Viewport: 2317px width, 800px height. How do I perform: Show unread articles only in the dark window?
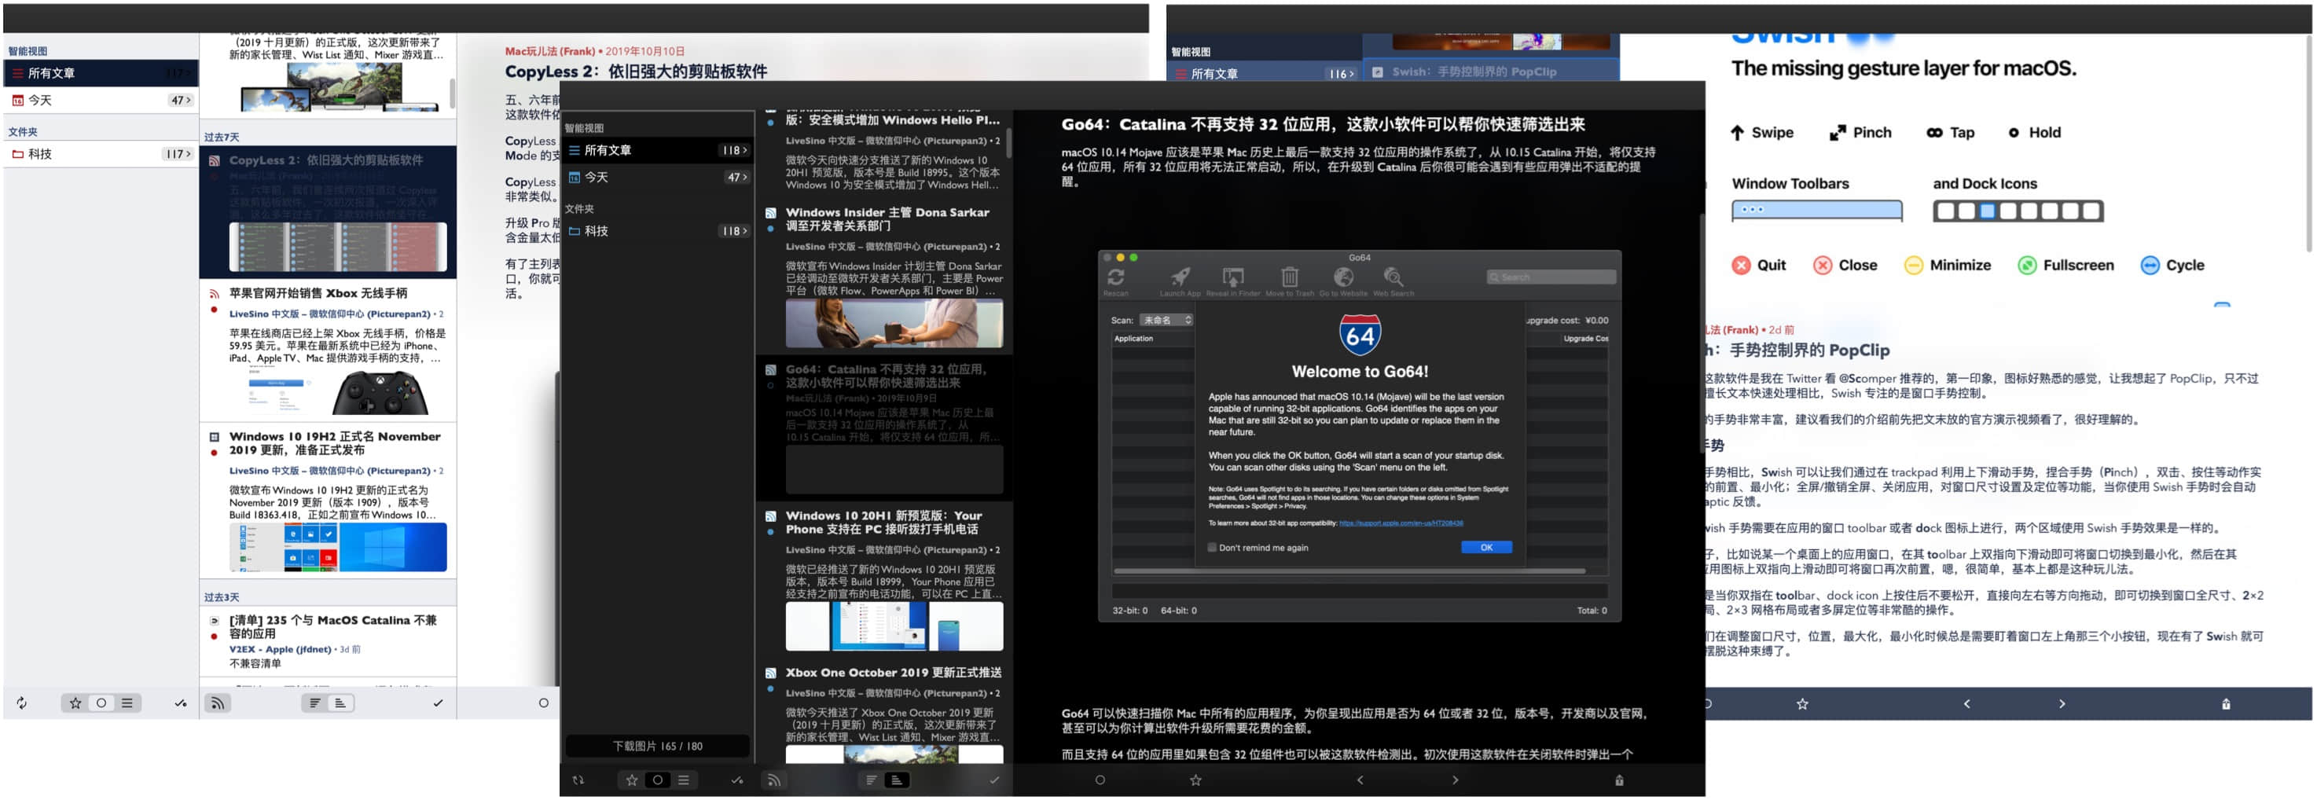[x=658, y=780]
